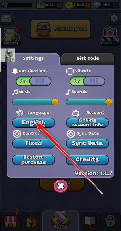Switch to the Gift code tab
The image size is (121, 231).
click(88, 58)
